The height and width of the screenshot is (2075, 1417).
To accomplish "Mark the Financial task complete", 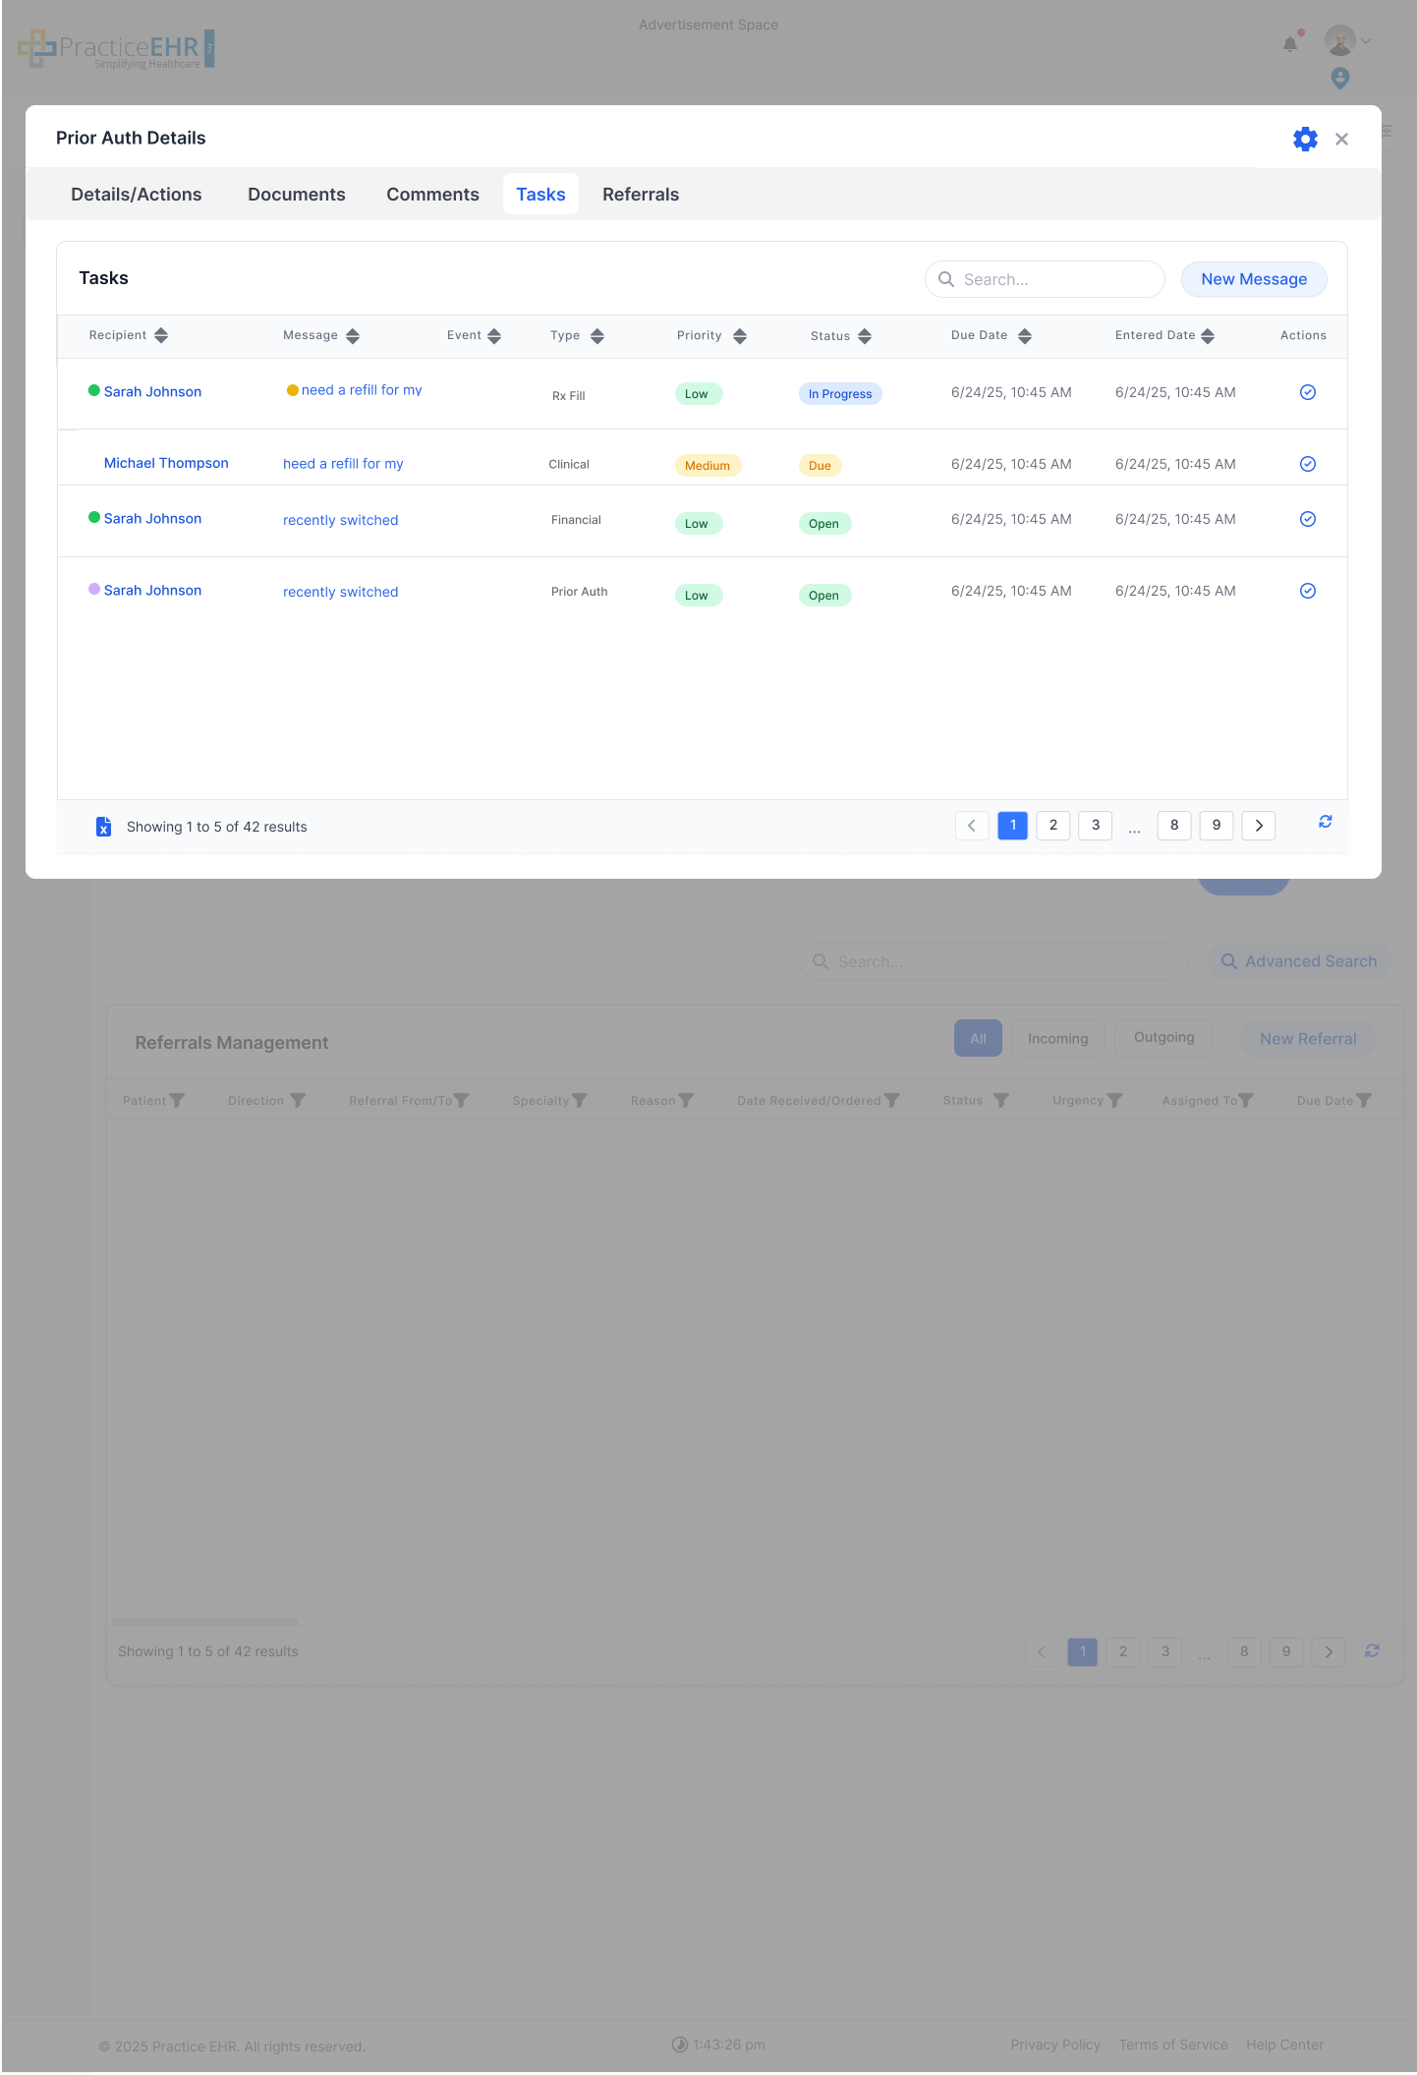I will (x=1308, y=519).
